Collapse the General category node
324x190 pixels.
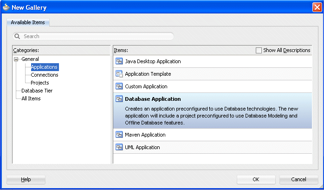17,59
